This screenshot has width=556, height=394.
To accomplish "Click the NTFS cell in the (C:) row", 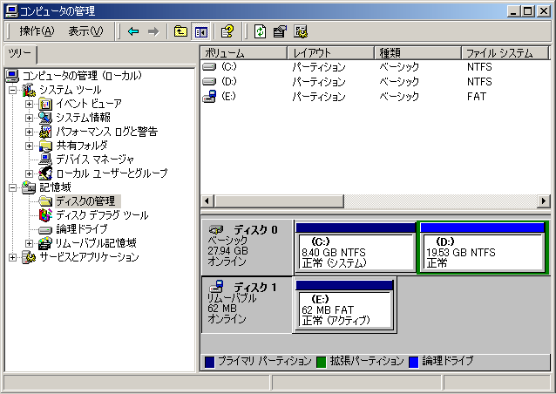I will click(479, 66).
